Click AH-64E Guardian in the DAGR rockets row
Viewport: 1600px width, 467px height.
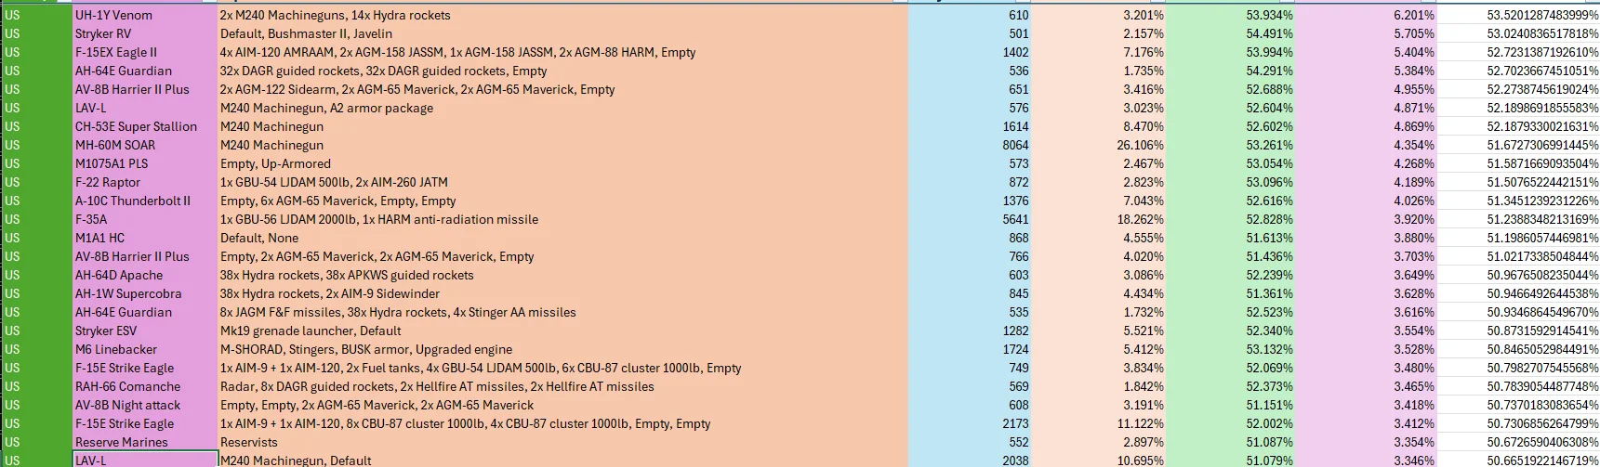click(145, 71)
